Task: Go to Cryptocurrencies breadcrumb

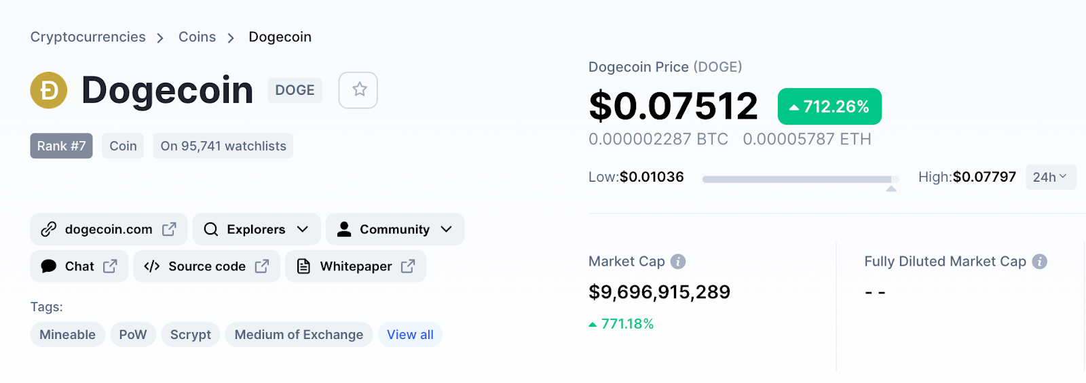Action: point(88,37)
